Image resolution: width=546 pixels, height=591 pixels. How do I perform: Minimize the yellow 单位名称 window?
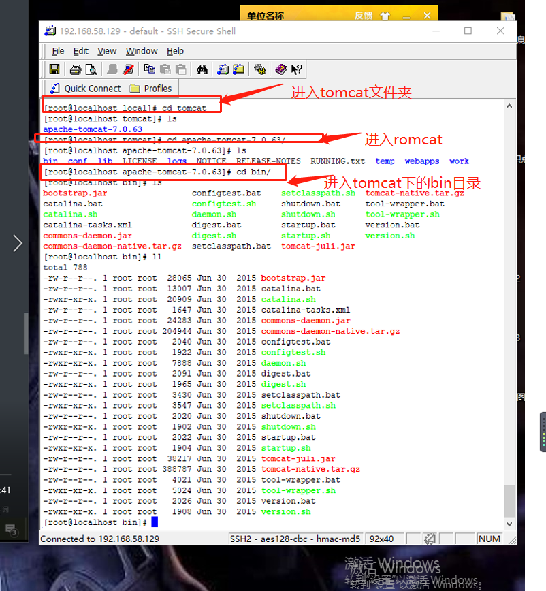pyautogui.click(x=406, y=16)
